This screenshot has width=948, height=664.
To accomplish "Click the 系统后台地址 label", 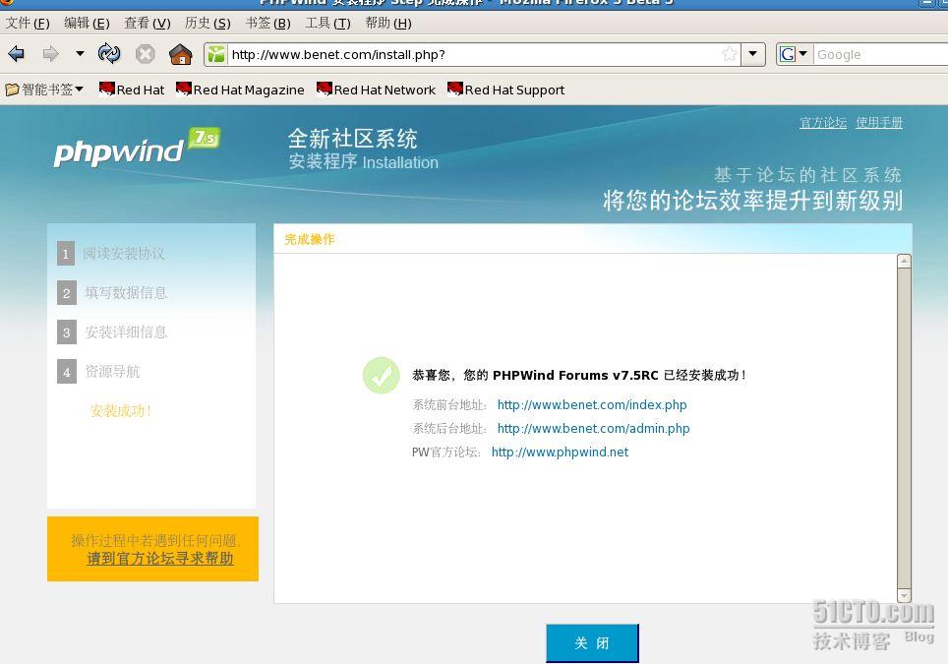I will [x=449, y=428].
